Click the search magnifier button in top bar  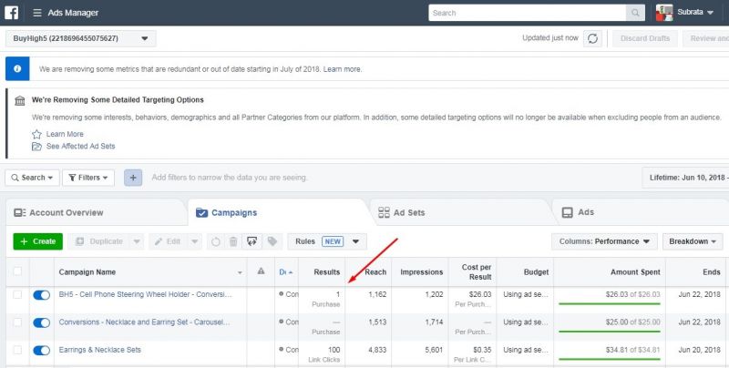tap(635, 13)
